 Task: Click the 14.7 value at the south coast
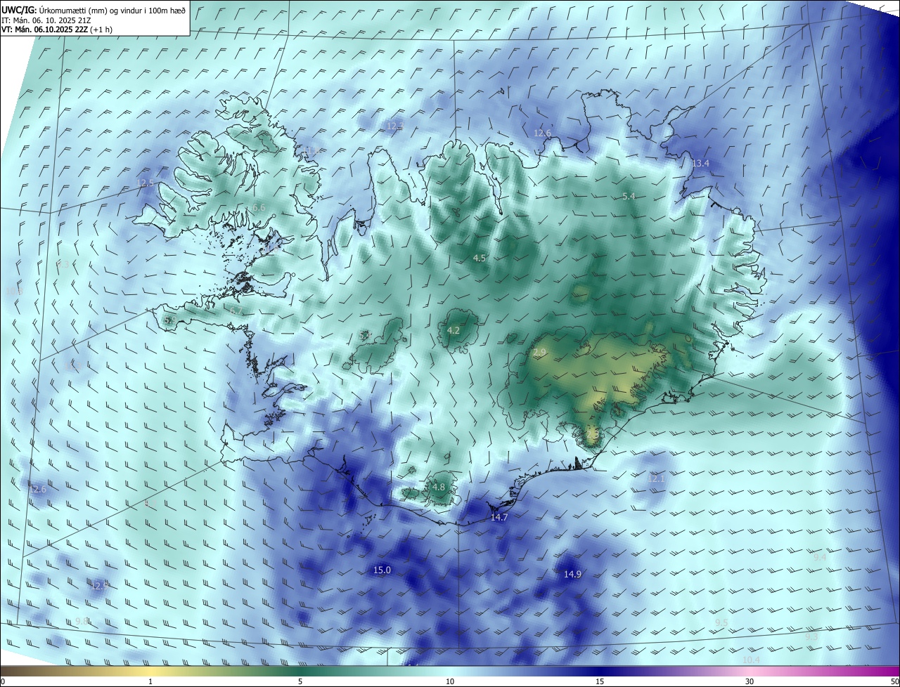(499, 518)
